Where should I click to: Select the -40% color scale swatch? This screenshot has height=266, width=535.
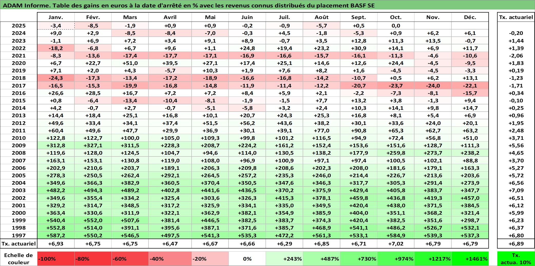170,259
